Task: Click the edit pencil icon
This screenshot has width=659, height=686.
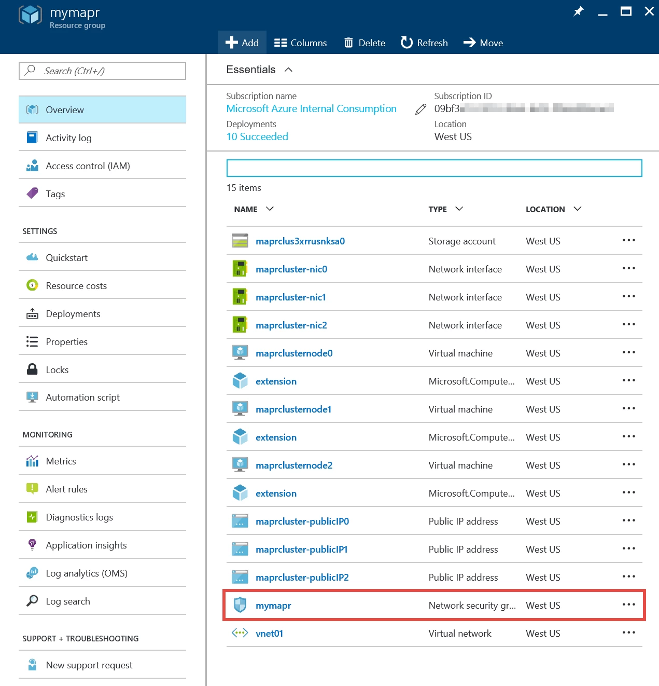Action: (x=420, y=109)
